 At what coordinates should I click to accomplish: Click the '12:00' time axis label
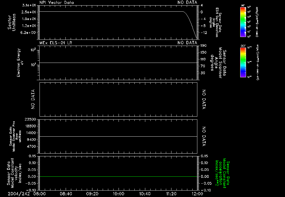pos(197,194)
